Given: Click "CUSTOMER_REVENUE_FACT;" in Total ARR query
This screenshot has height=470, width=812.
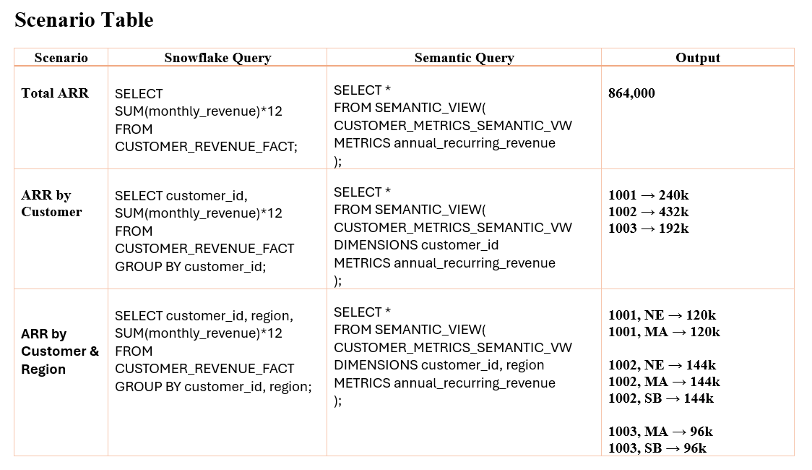Looking at the screenshot, I should point(206,147).
